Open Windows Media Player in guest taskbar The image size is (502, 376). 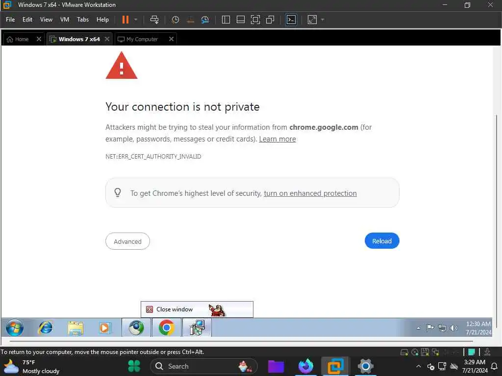[x=105, y=328]
